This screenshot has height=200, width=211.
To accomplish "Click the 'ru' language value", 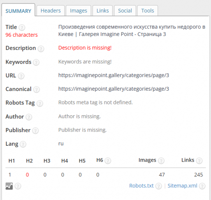I will point(61,144).
